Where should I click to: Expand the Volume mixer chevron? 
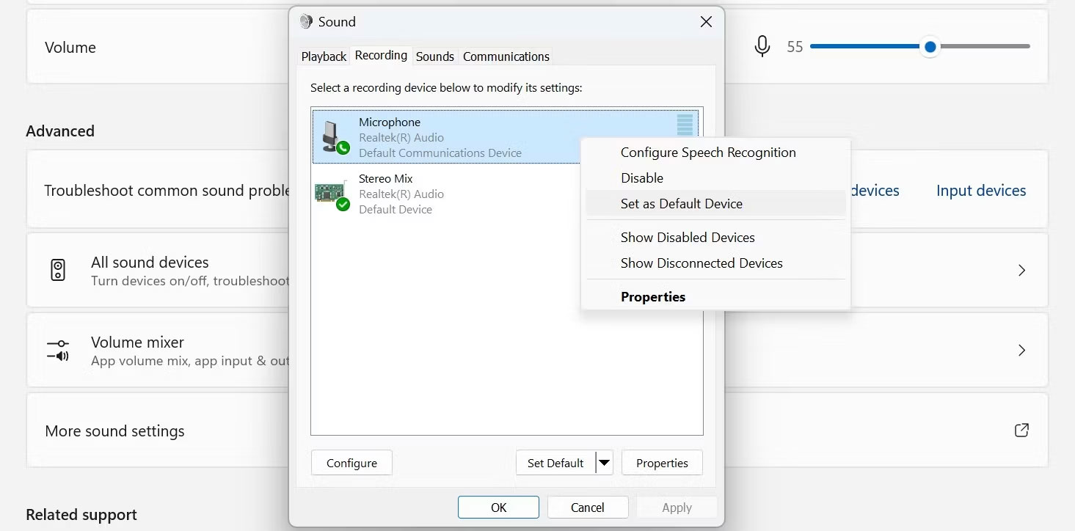1021,350
